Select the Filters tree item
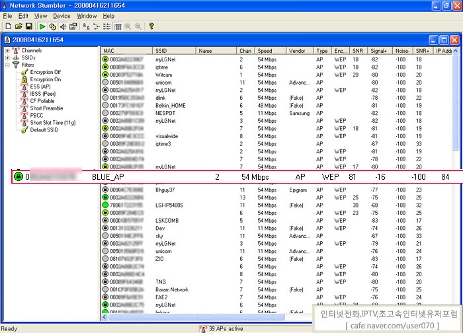This screenshot has width=463, height=333. pos(28,65)
